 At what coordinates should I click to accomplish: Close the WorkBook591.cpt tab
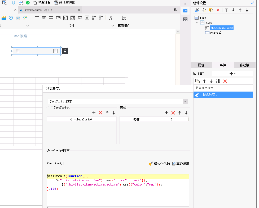79,10
